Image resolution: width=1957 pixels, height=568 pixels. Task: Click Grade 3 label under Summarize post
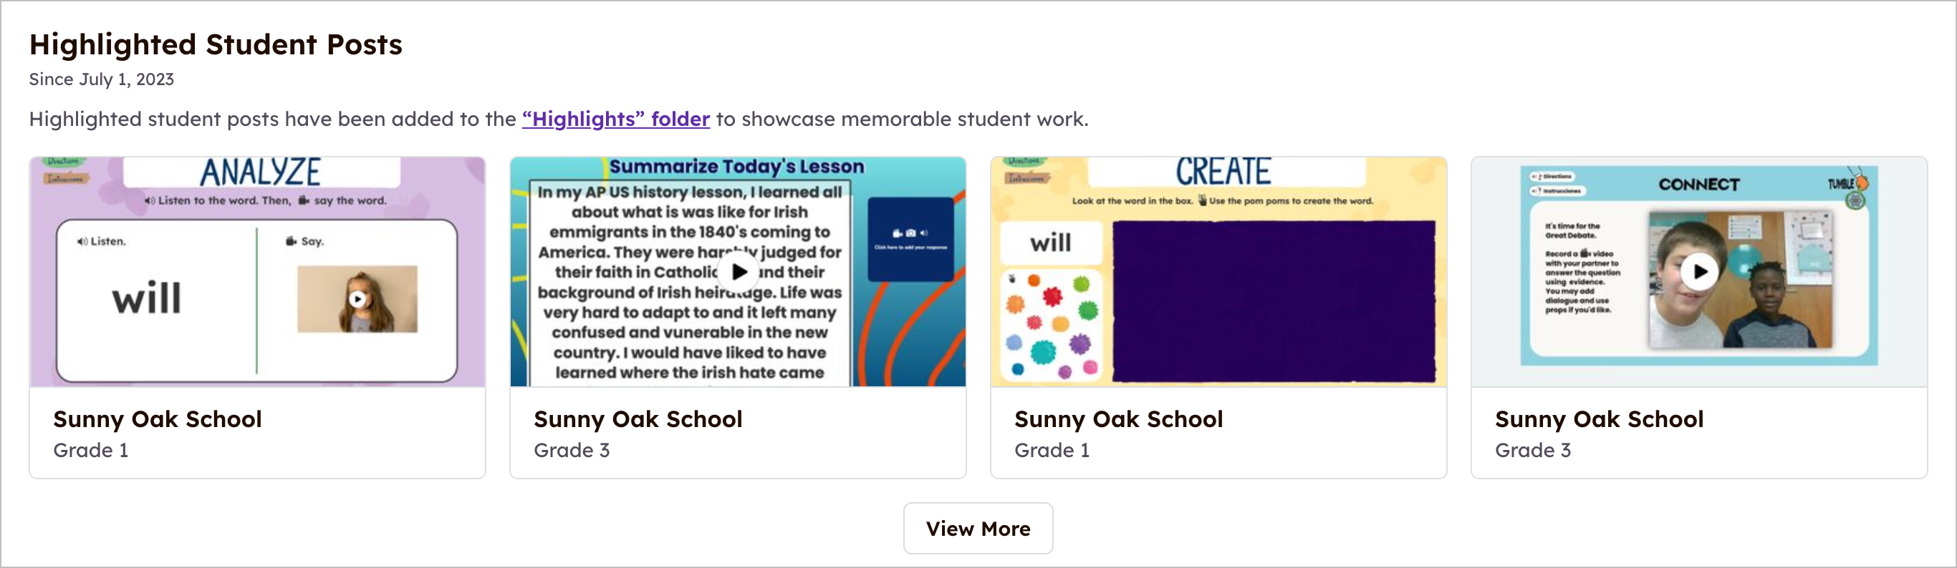pyautogui.click(x=572, y=451)
